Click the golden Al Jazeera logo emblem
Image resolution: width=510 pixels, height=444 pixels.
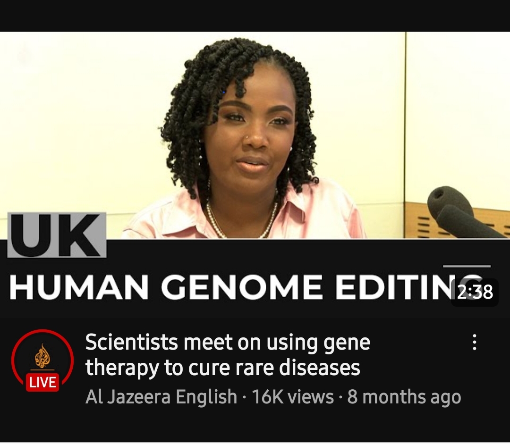tap(42, 357)
